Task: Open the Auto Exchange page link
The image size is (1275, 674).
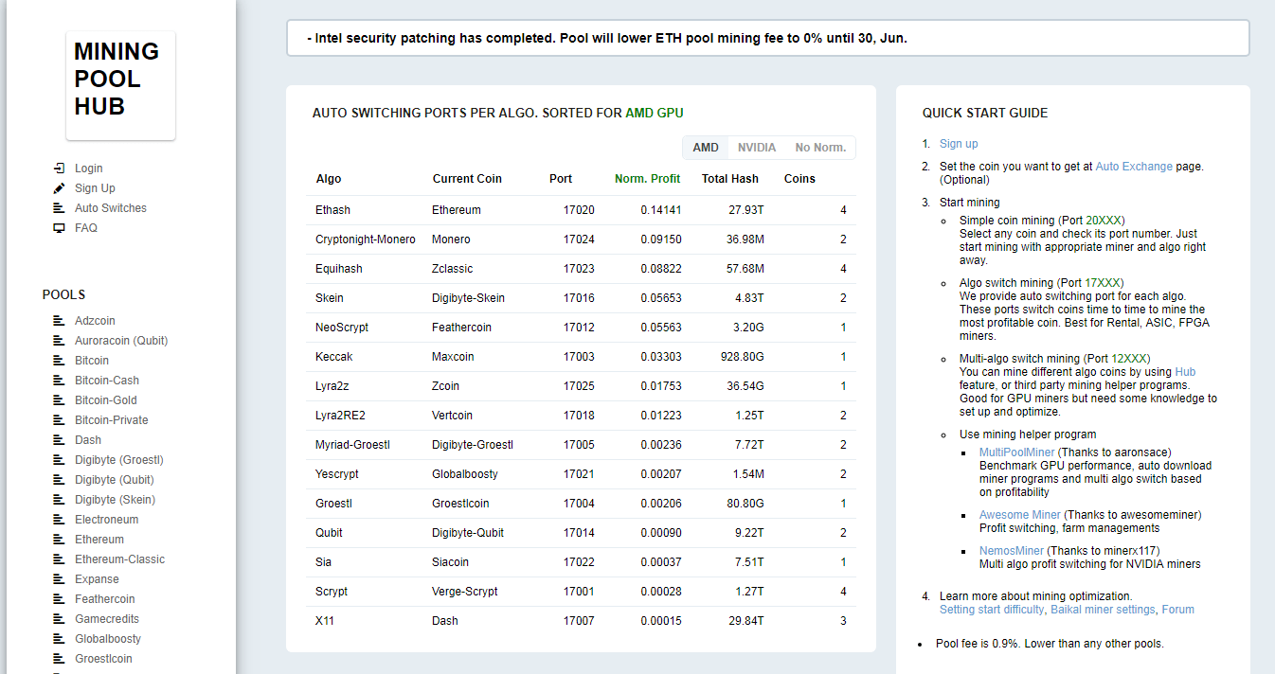Action: tap(1134, 167)
